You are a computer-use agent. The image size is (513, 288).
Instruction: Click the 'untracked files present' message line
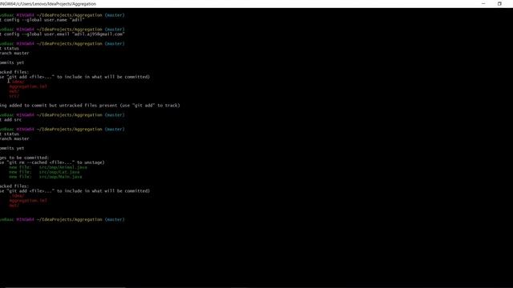(x=90, y=106)
